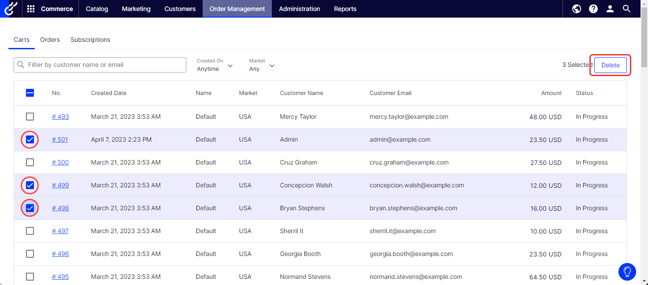Open the Customers menu
Screen dimensions: 648x285
(180, 9)
